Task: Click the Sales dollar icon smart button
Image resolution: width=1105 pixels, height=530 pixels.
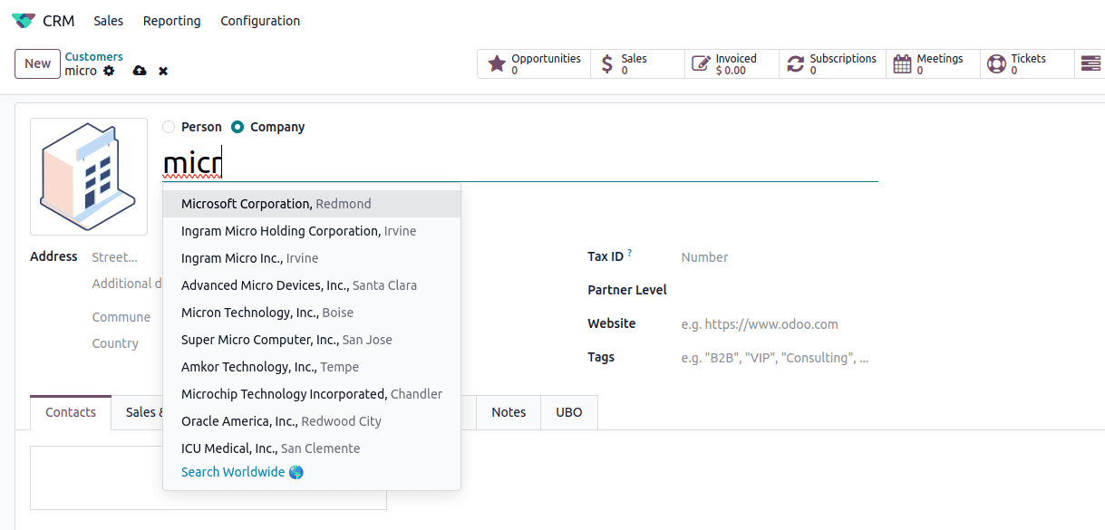Action: (x=608, y=63)
